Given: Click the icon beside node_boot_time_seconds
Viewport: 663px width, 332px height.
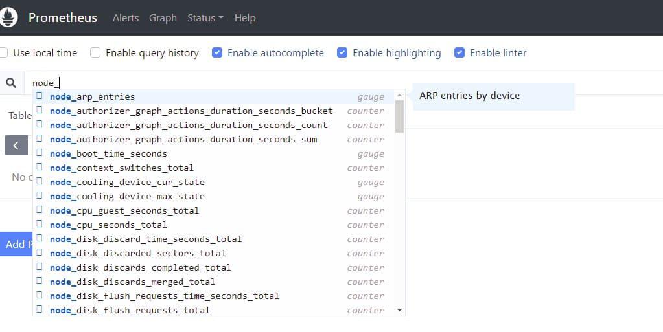Looking at the screenshot, I should [40, 153].
